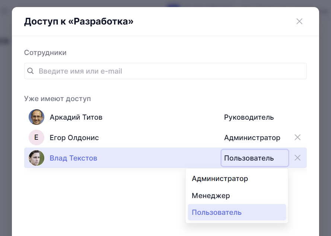Click the «Уже имеют доступ» section heading
The height and width of the screenshot is (236, 331).
coord(57,99)
